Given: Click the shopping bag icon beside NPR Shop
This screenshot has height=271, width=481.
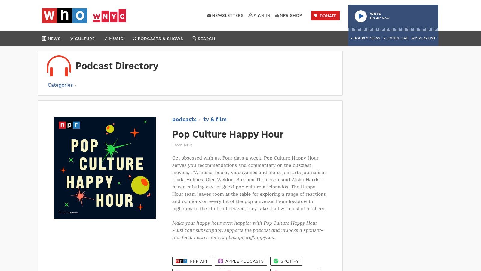Looking at the screenshot, I should (277, 15).
